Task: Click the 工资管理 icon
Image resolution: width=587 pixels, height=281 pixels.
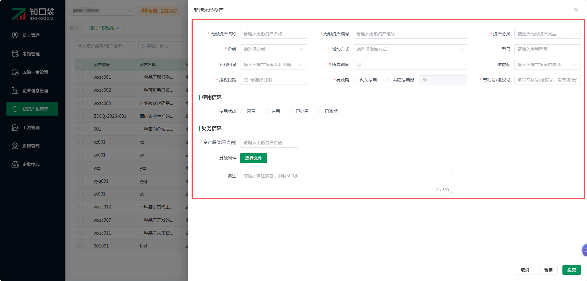Action: pos(15,127)
